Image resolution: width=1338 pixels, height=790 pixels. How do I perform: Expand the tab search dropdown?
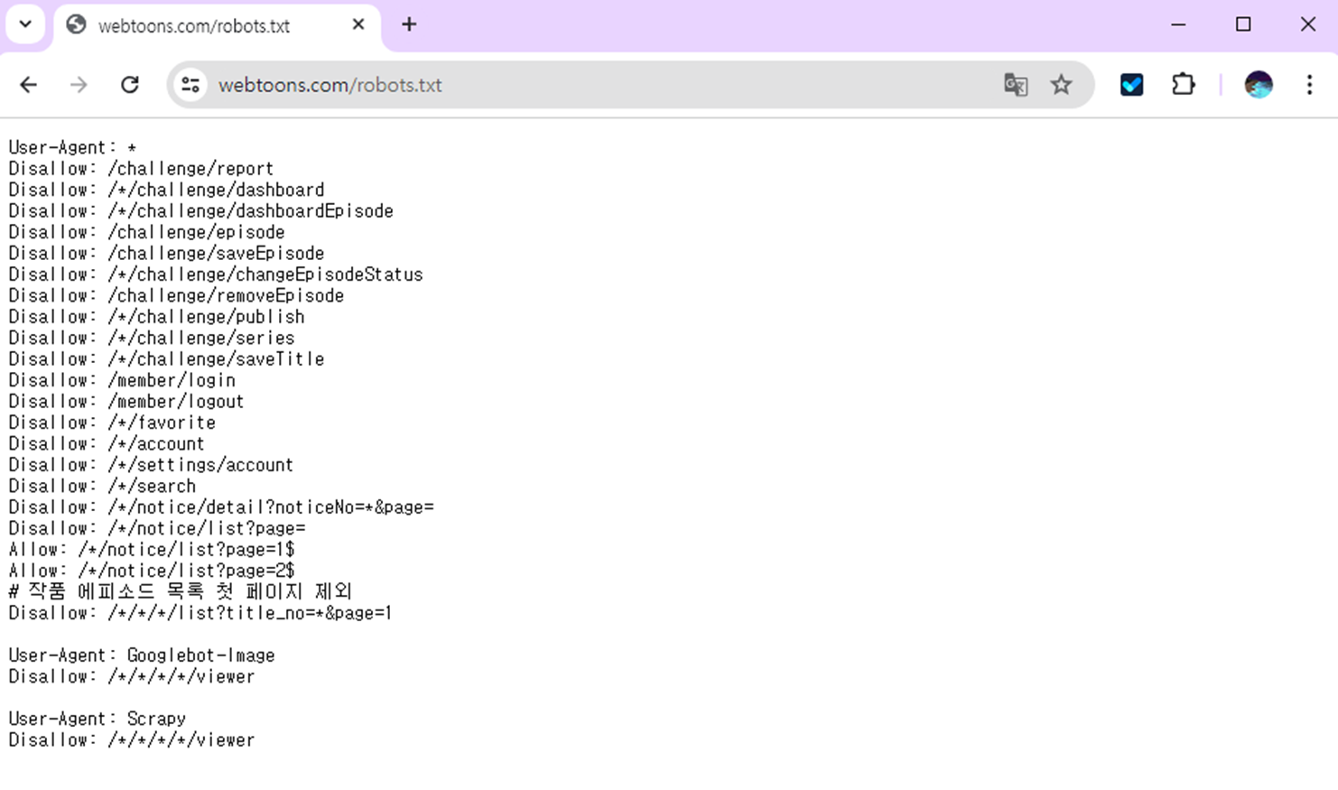pos(25,24)
